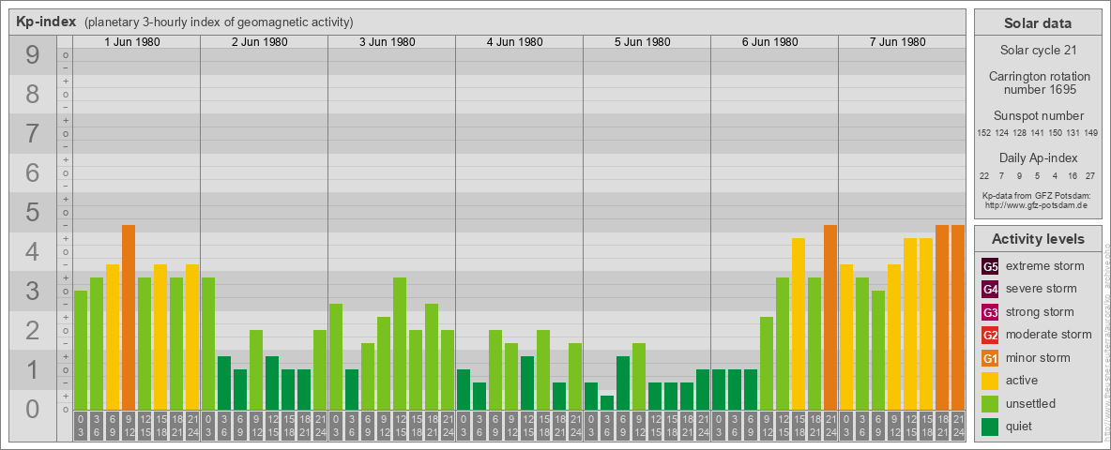Viewport: 1111px width, 450px height.
Task: Select the '4 Jun 1980' date header
Action: pyautogui.click(x=515, y=42)
